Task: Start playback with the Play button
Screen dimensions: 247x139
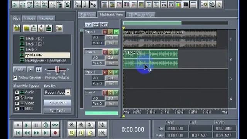Action: tap(27, 125)
